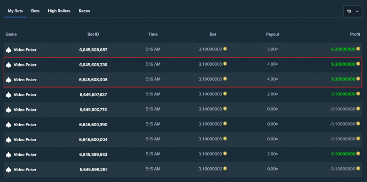
Task: Open bet ID 6,645,608,687
Action: (94, 50)
